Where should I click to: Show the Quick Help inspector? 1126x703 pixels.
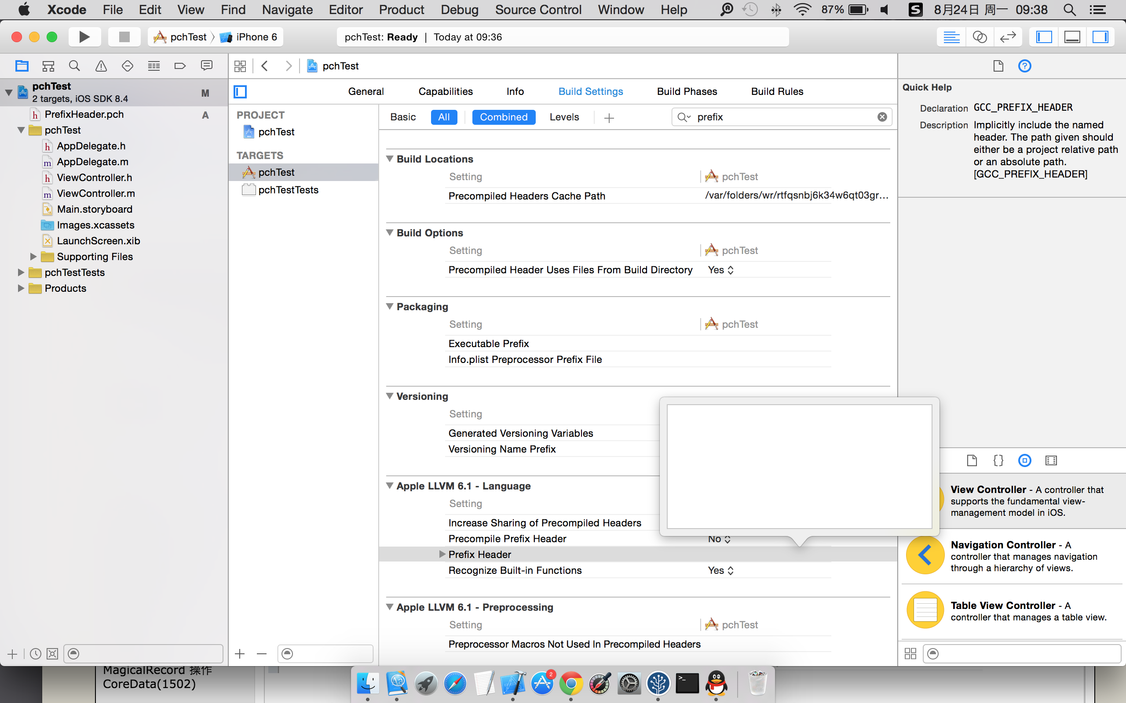(x=1024, y=66)
